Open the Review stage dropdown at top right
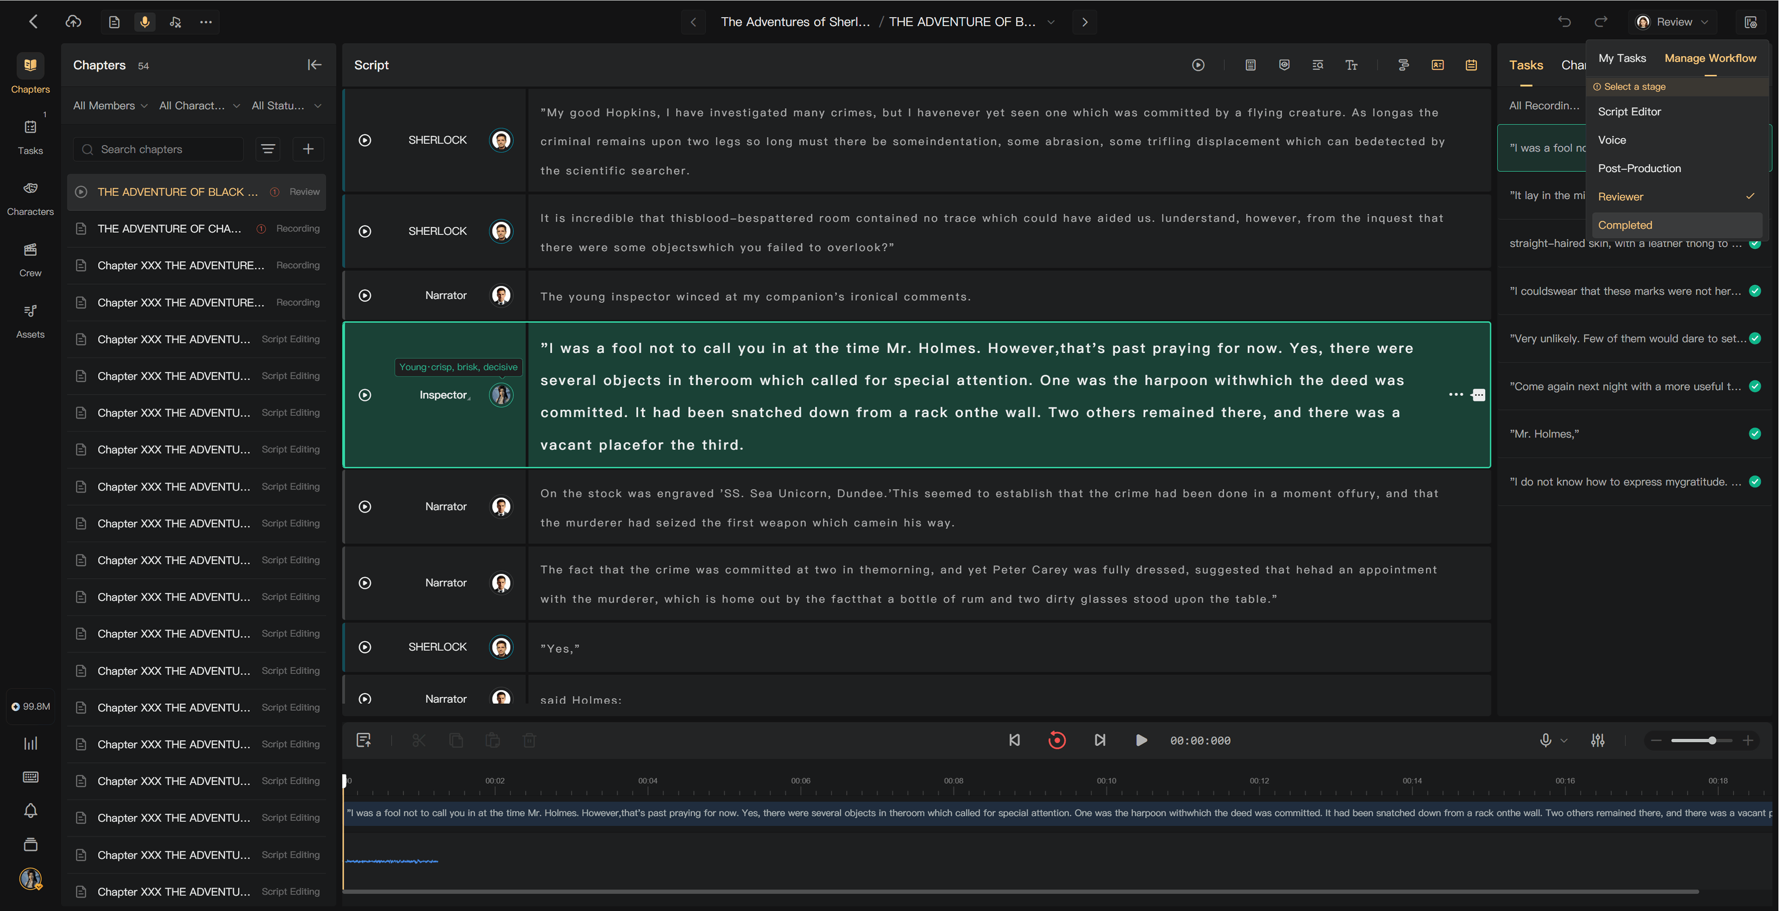 click(x=1673, y=22)
